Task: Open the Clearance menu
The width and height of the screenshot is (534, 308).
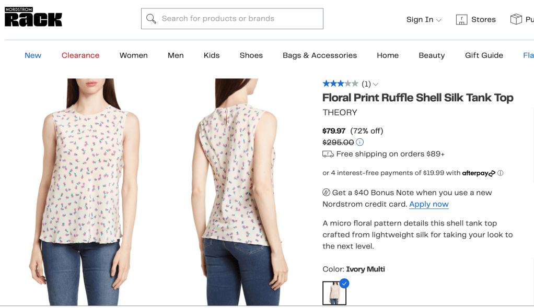Action: click(x=80, y=55)
